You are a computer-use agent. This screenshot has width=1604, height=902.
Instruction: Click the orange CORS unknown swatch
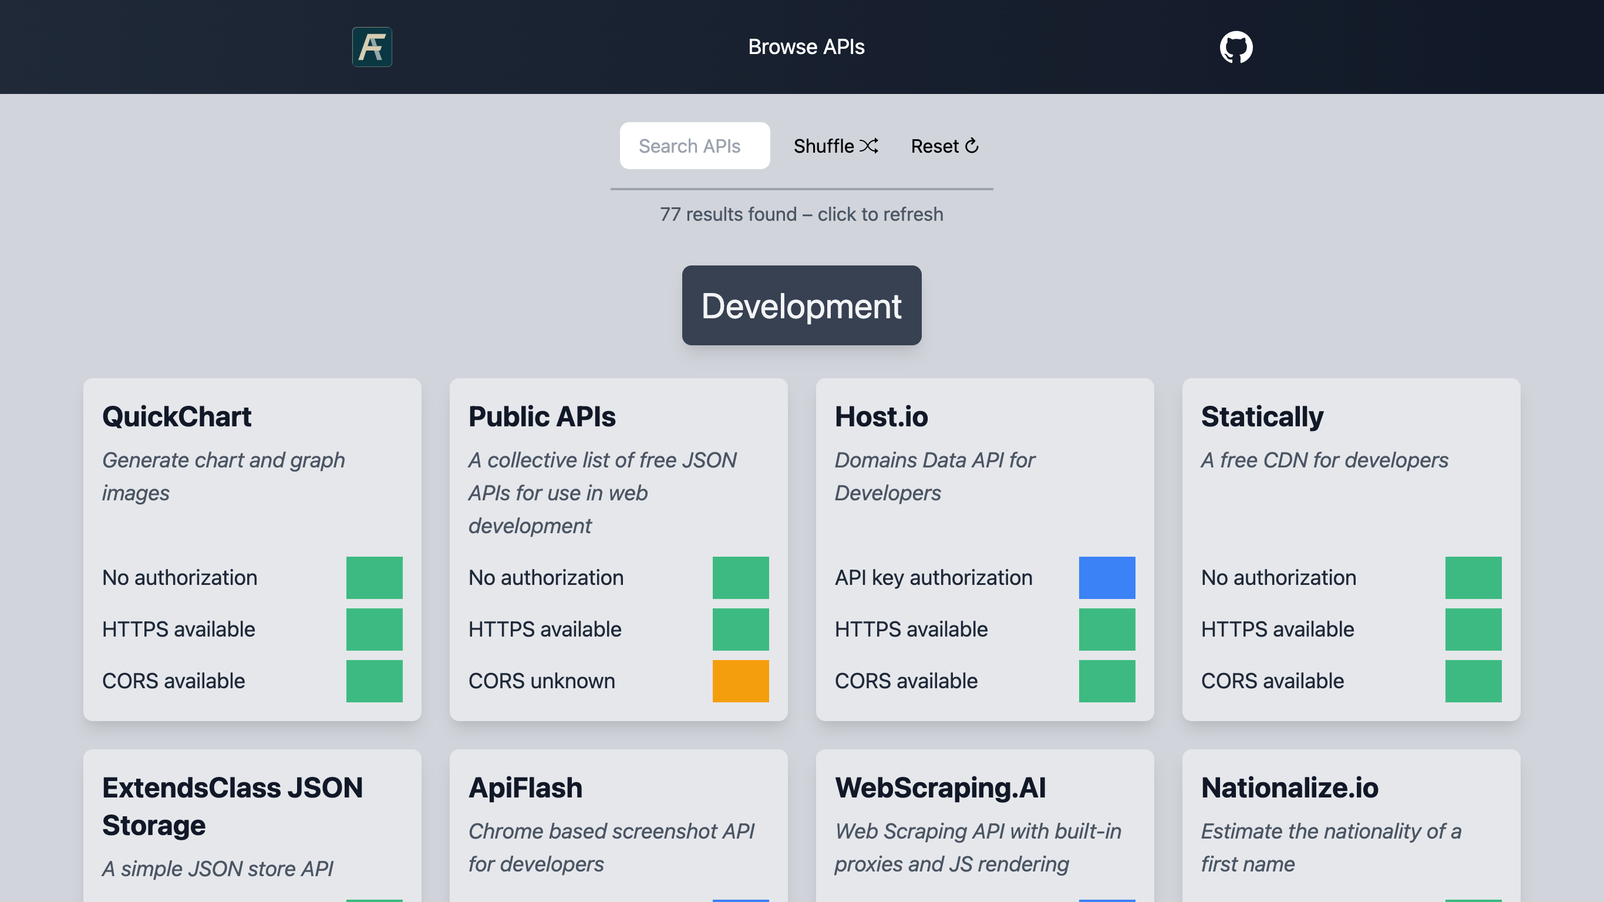pos(740,681)
